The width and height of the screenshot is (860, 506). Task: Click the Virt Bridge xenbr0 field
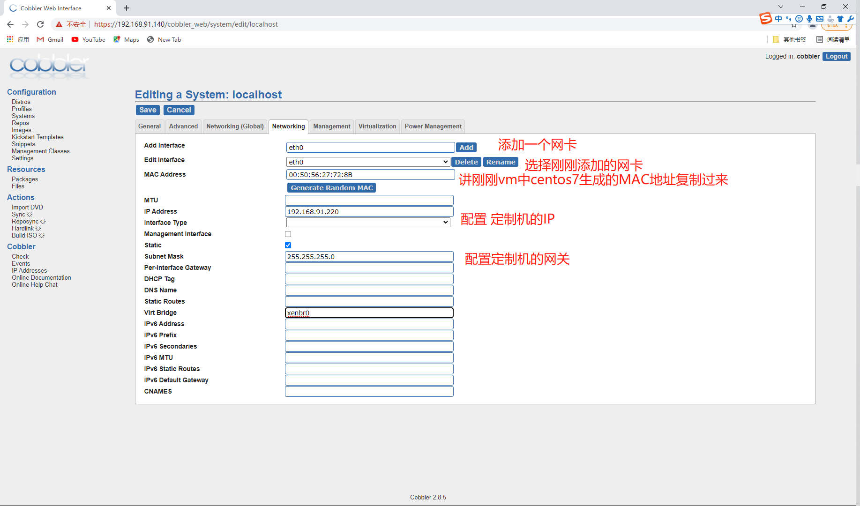(x=369, y=313)
